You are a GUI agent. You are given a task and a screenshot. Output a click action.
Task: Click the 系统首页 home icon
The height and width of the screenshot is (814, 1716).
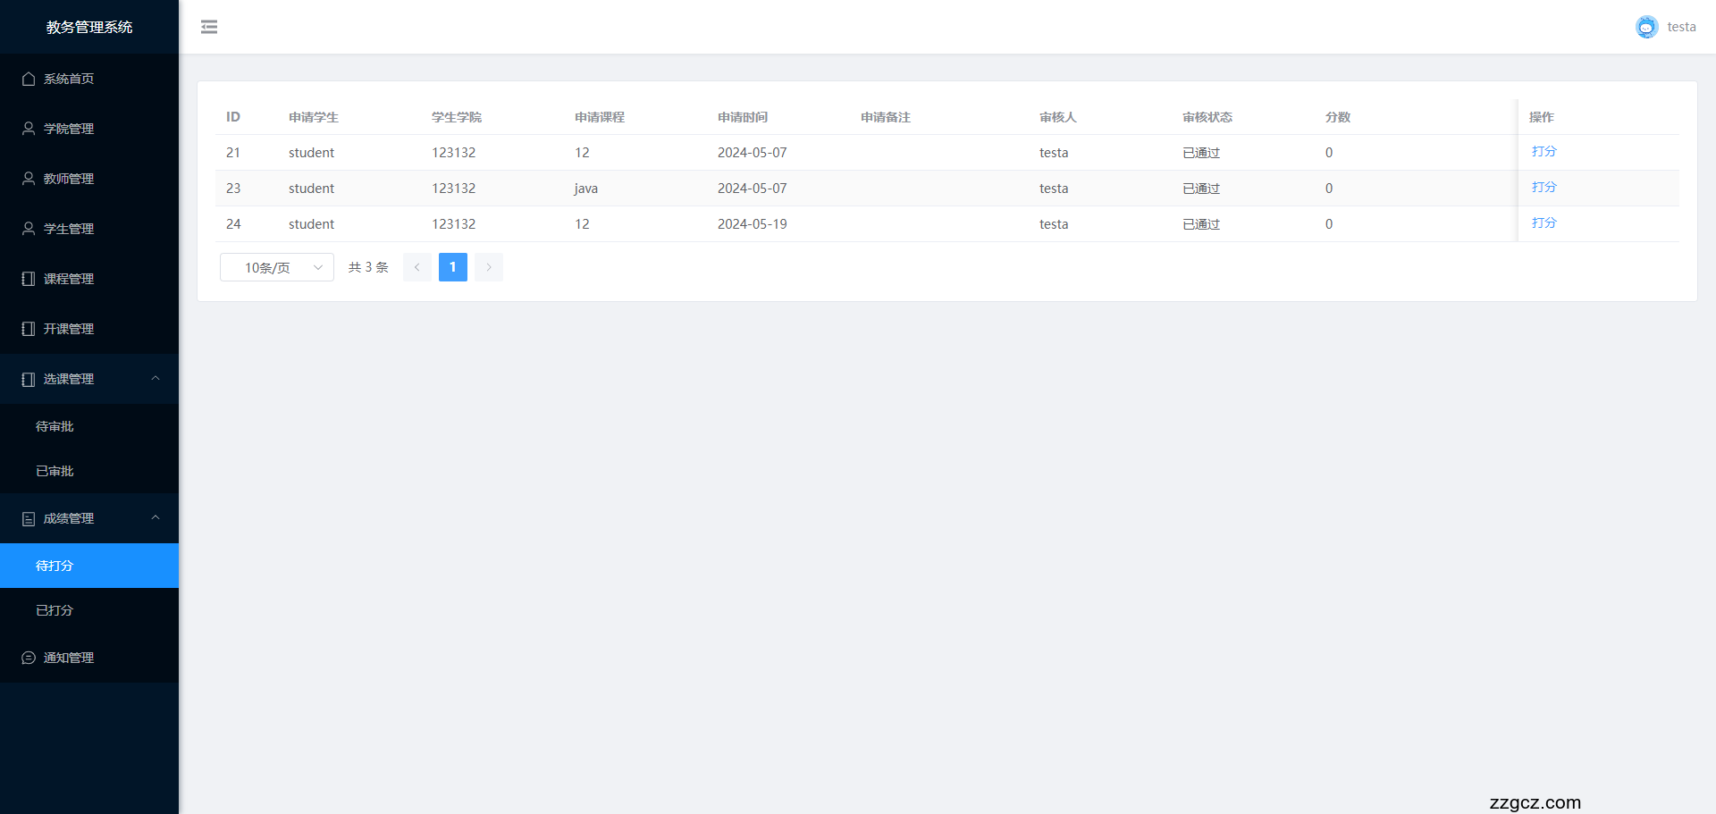click(27, 79)
